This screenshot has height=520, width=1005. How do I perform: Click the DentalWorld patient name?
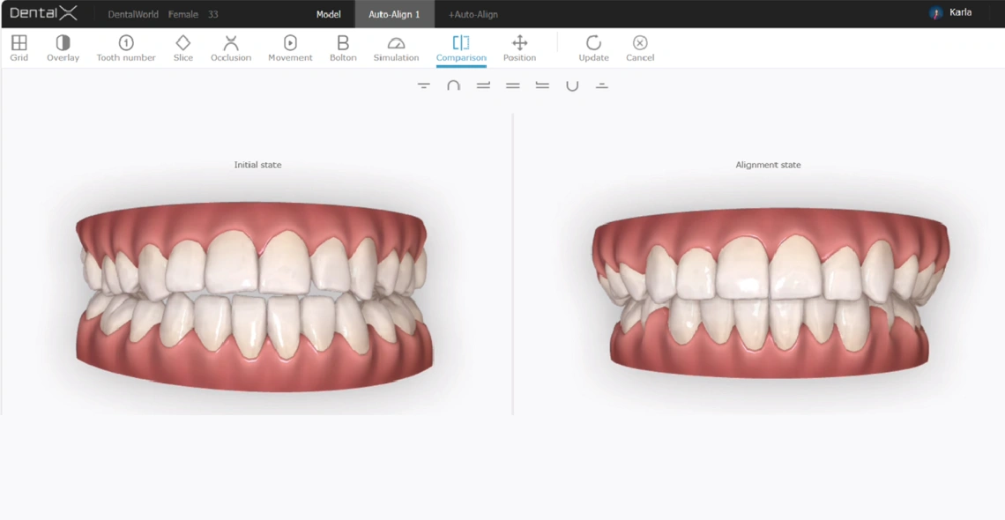tap(132, 14)
